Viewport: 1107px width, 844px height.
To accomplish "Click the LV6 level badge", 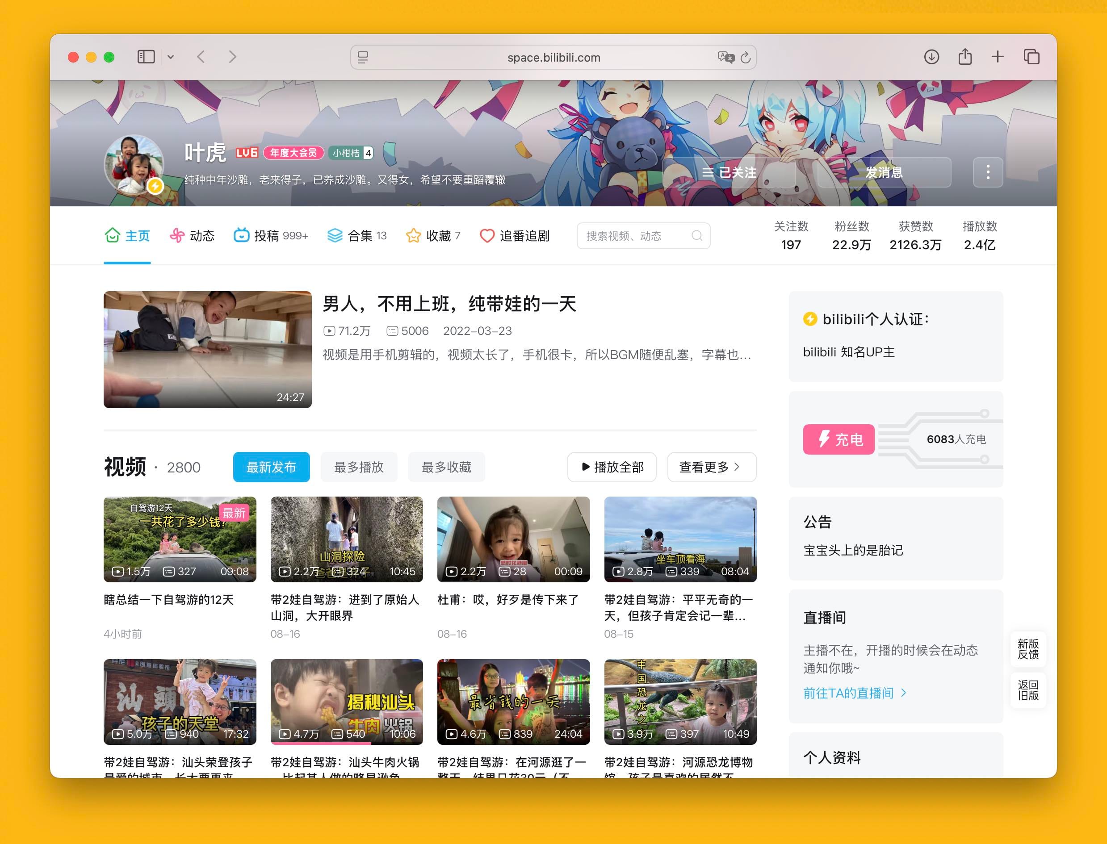I will point(247,153).
